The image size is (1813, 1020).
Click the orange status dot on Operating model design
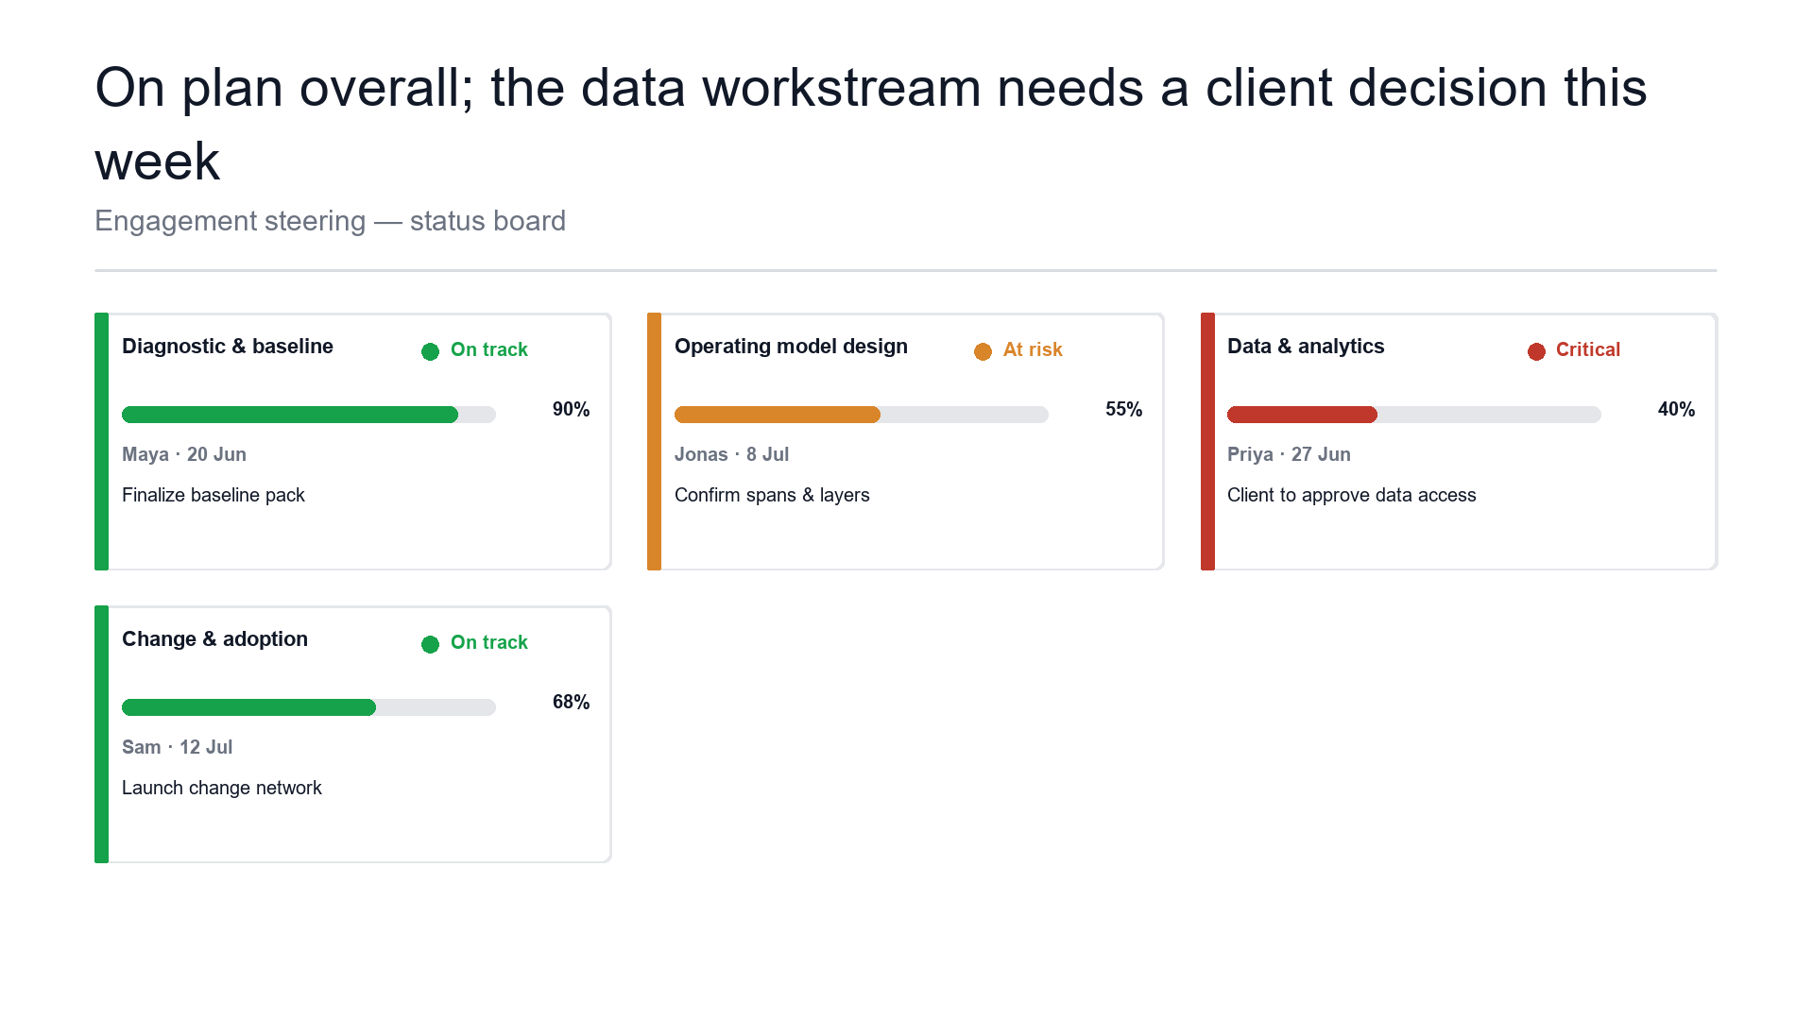pyautogui.click(x=983, y=351)
